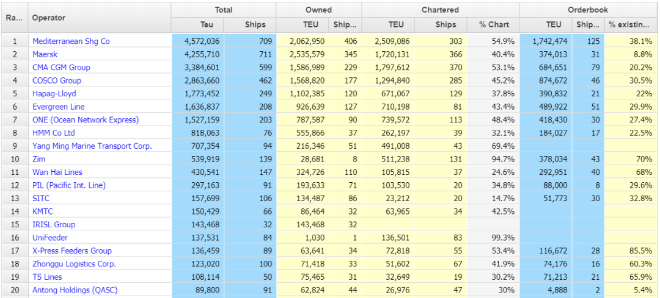Viewport: 660px width, 298px height.
Task: Click the Maersk operator link
Action: [45, 54]
